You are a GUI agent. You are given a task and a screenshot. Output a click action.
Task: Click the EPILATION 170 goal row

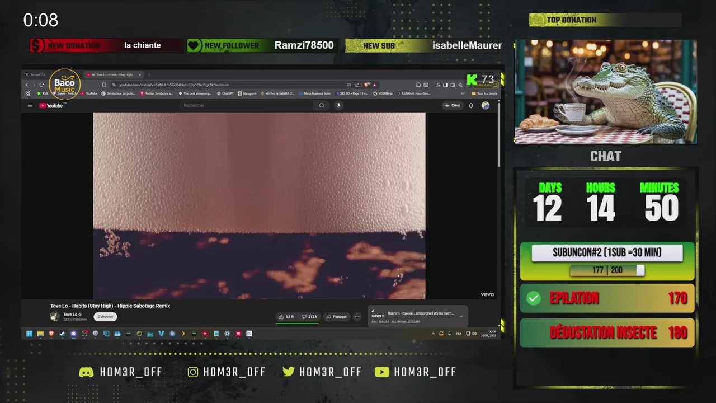[607, 298]
